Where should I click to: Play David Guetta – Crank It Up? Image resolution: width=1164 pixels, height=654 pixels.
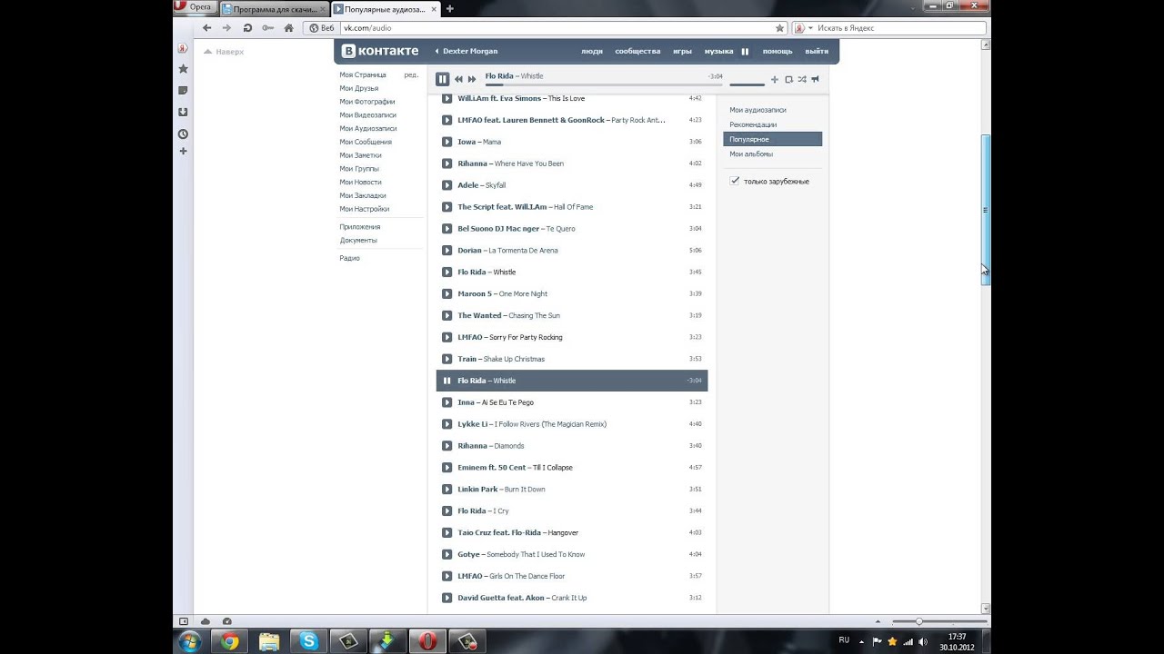point(447,598)
